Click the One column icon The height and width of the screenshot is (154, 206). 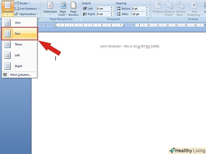point(7,23)
